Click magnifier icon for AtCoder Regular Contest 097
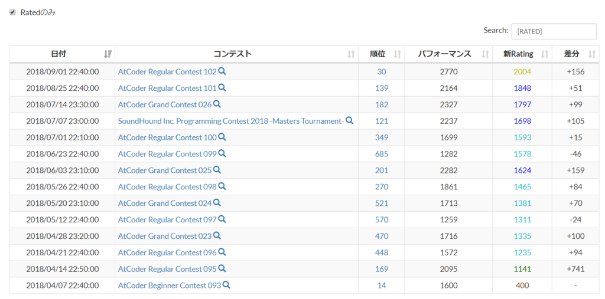This screenshot has width=605, height=299. point(222,219)
